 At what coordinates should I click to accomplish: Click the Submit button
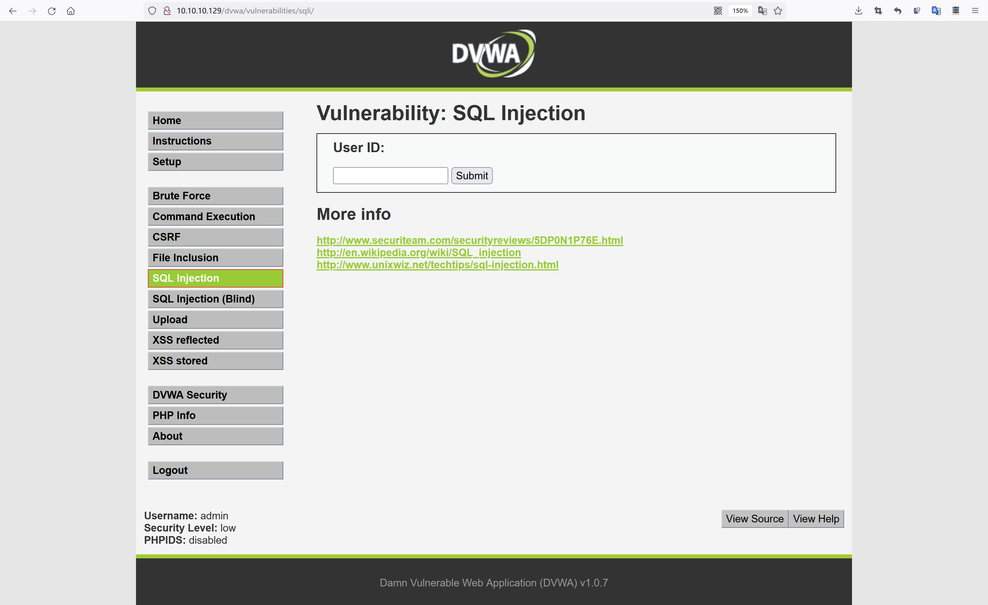point(471,175)
